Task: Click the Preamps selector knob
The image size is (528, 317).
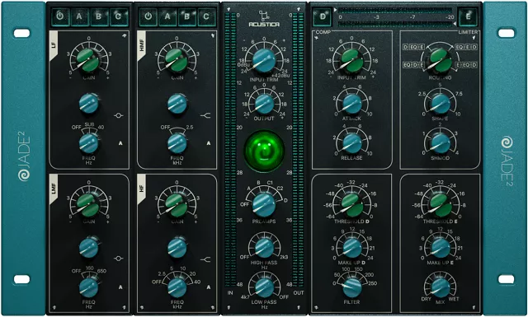Action: (x=264, y=205)
